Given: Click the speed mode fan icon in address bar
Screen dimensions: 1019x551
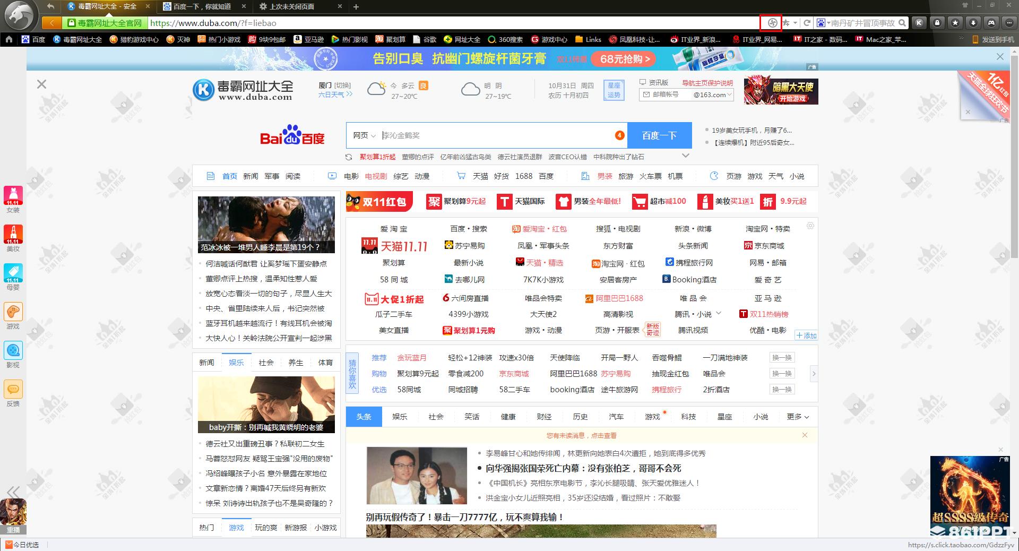Looking at the screenshot, I should [x=772, y=23].
